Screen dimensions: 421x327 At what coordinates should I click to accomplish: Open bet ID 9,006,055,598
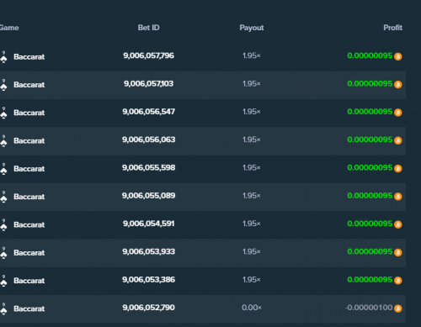coord(148,168)
